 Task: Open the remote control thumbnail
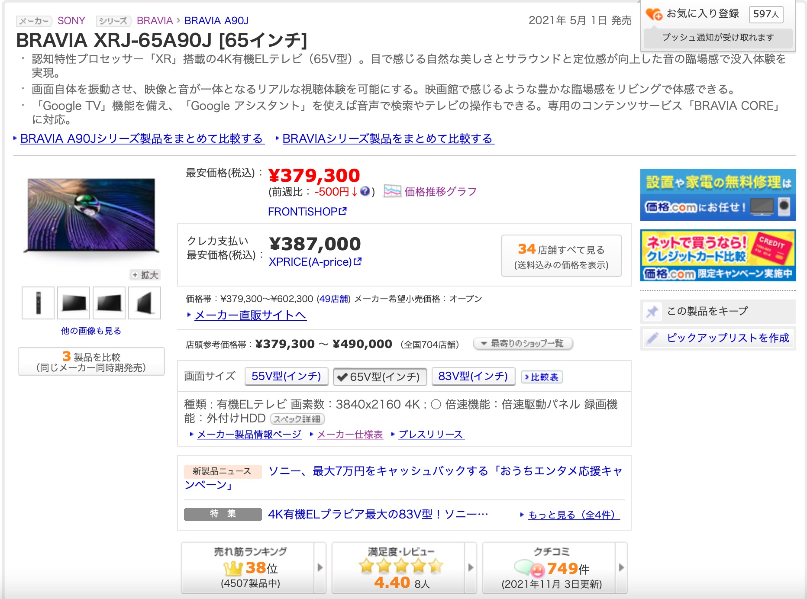point(38,303)
